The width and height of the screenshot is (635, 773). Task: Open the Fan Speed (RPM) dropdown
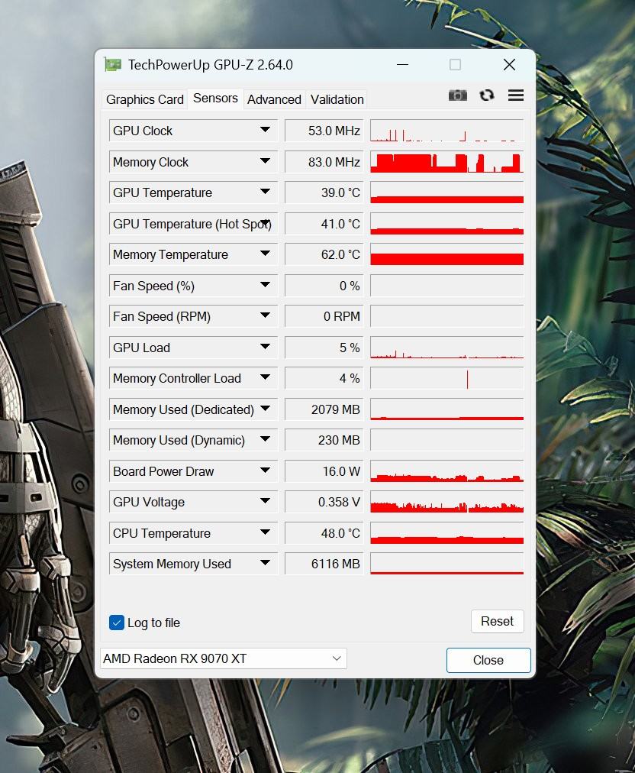point(265,315)
